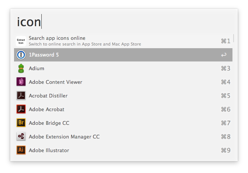The width and height of the screenshot is (248, 173).
Task: Click the results list scrollbar
Action: pos(234,38)
